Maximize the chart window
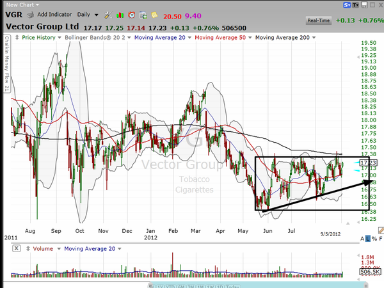This screenshot has width=384, height=288. click(372, 5)
